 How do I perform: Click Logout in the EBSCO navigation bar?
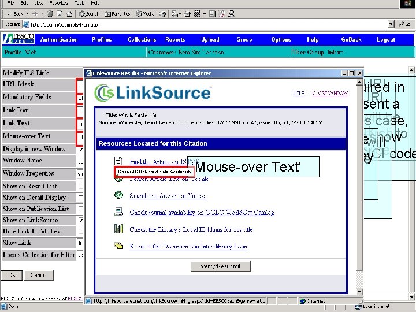click(x=386, y=39)
